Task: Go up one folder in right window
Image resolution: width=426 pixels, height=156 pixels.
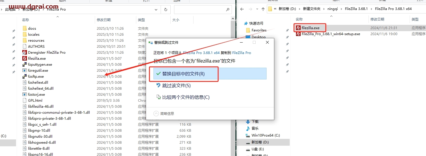Action: click(263, 9)
